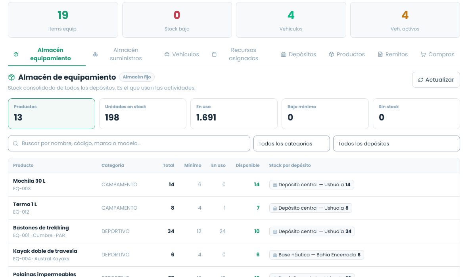Screen dimensions: 468x277
Task: Click warehouse icon in Mochila 30 L depot chip
Action: (x=275, y=185)
